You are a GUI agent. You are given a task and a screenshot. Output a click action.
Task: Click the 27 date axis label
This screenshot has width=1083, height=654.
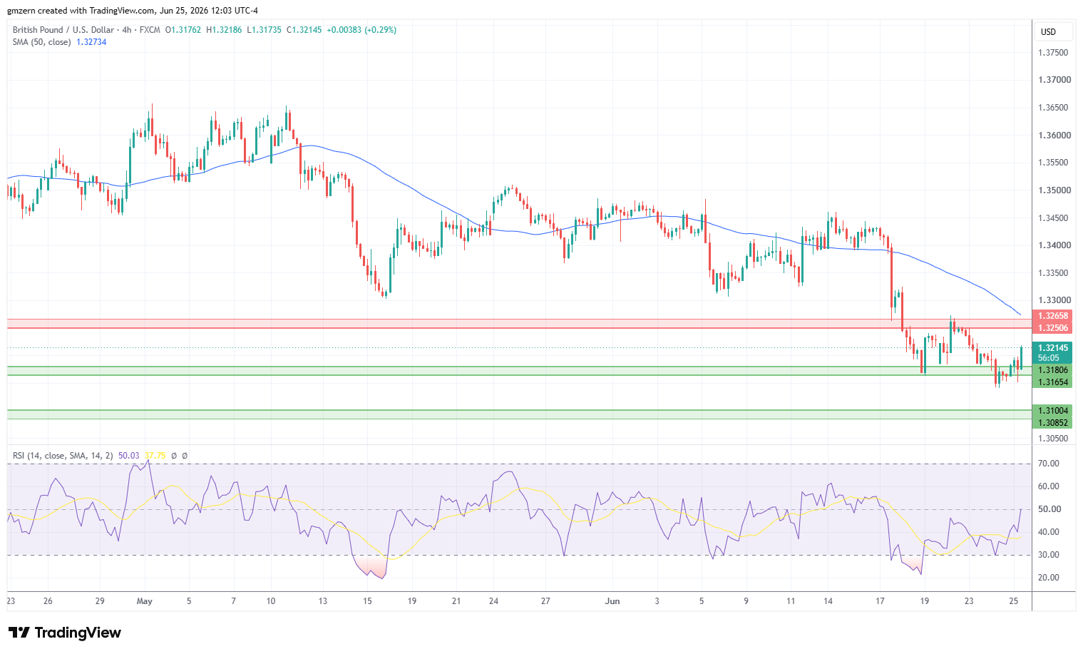click(545, 601)
